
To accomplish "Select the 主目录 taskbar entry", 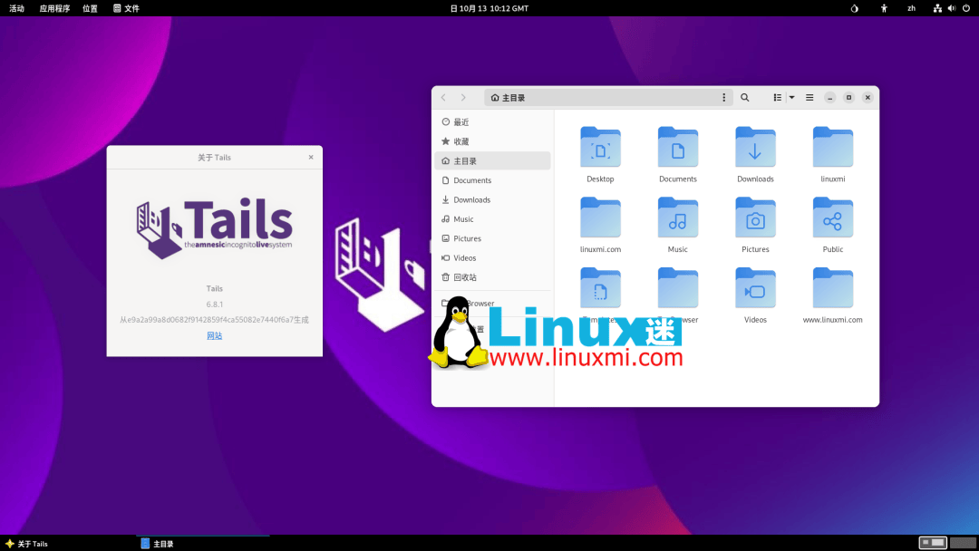I will 160,543.
